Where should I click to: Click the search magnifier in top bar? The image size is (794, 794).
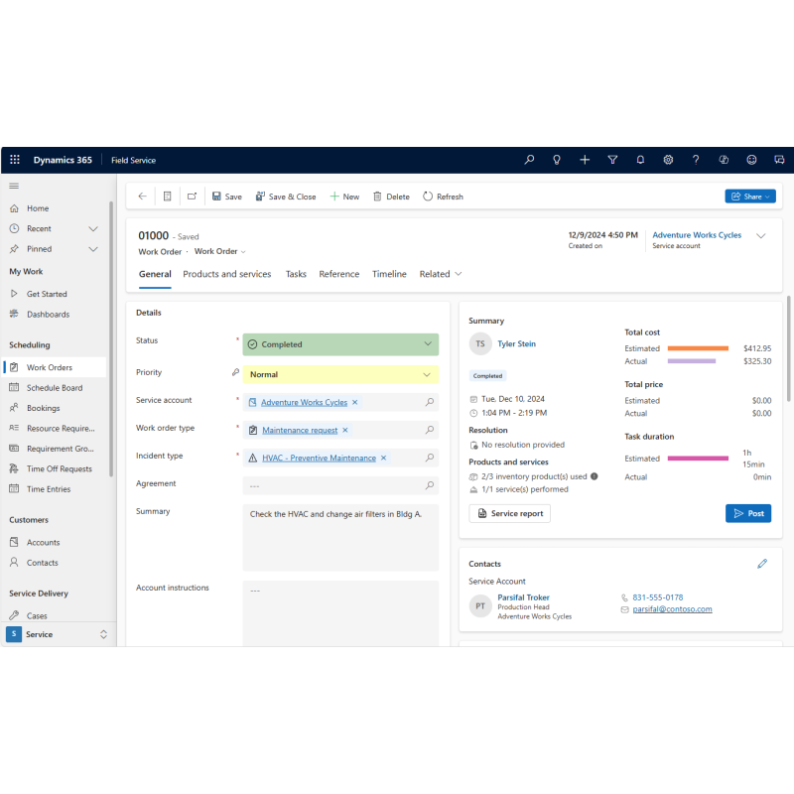[x=529, y=160]
